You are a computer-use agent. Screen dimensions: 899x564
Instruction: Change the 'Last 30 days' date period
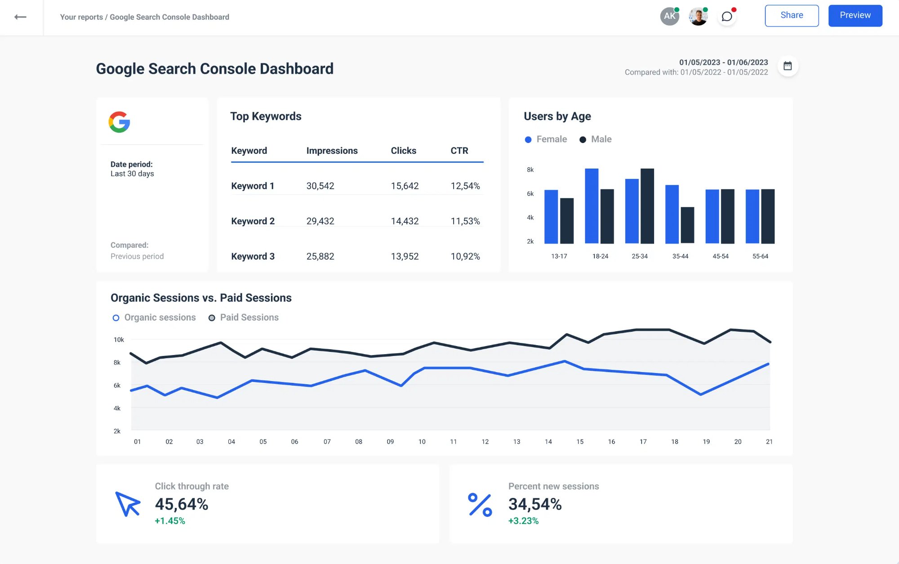coord(132,173)
